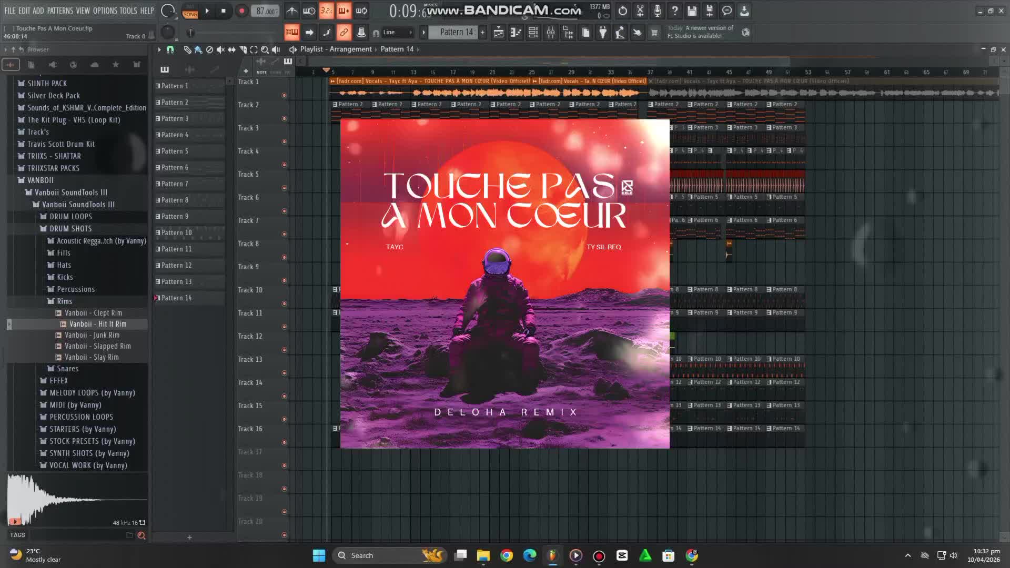Select the Delete tool in playlist
The height and width of the screenshot is (568, 1010).
pyautogui.click(x=209, y=49)
